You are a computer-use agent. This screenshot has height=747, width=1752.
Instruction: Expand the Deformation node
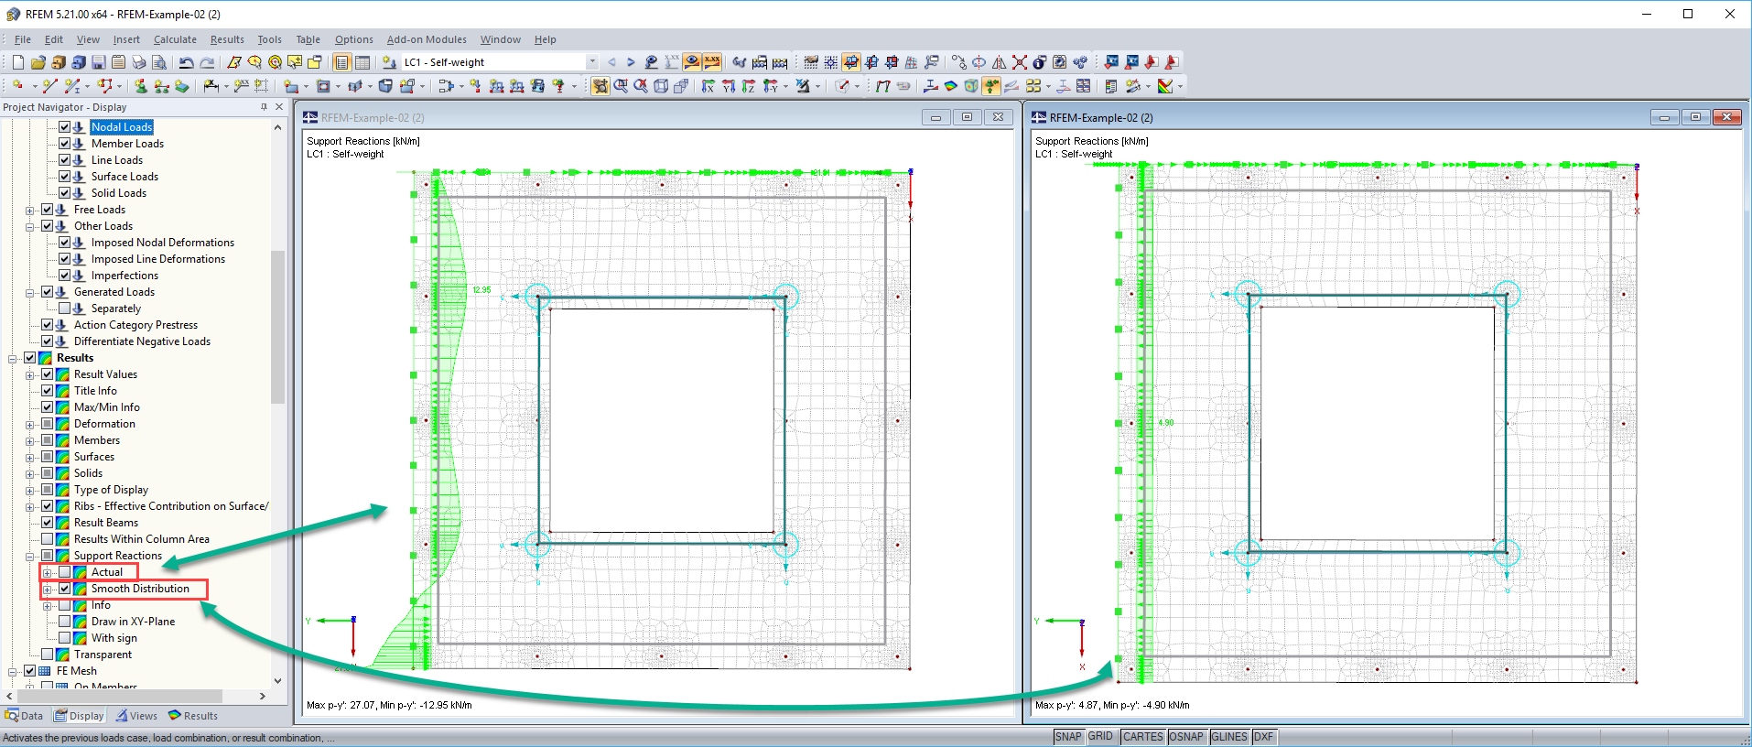30,424
